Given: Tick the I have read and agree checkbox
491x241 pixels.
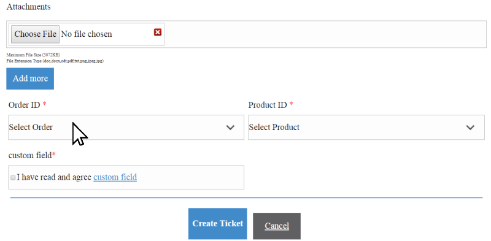Looking at the screenshot, I should click(x=13, y=178).
